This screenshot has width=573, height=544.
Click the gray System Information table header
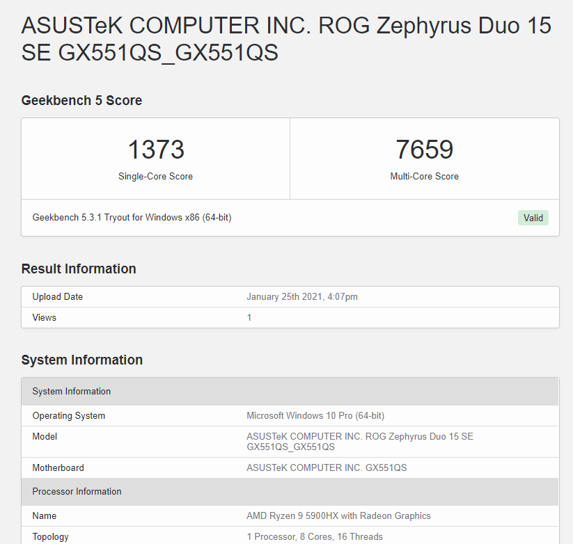[290, 392]
